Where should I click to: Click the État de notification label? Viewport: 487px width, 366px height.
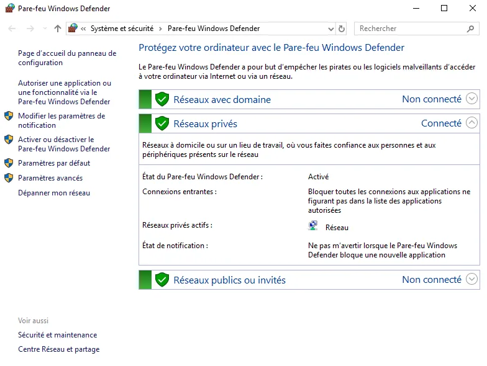(175, 246)
